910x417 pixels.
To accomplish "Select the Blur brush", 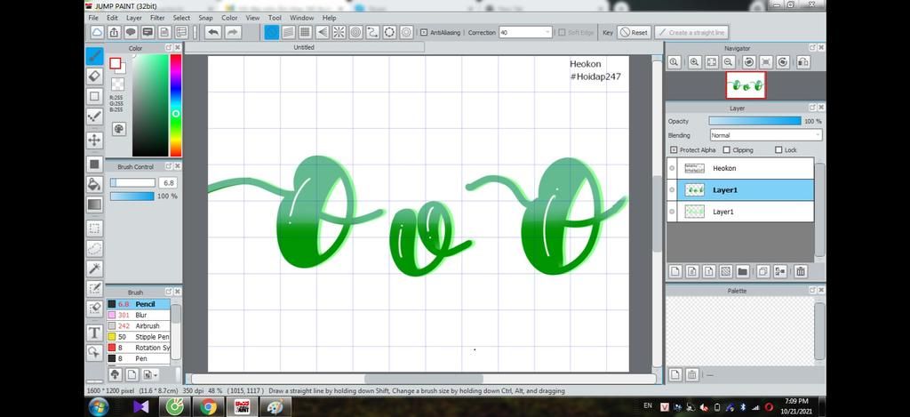I will point(138,315).
